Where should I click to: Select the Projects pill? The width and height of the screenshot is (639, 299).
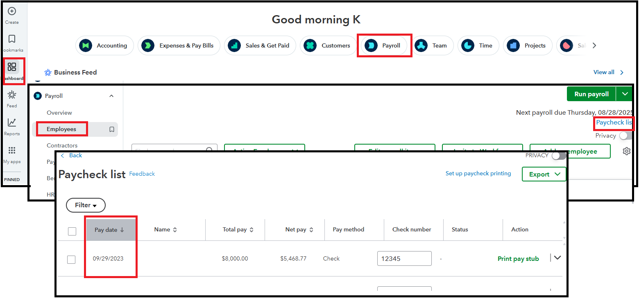[528, 45]
